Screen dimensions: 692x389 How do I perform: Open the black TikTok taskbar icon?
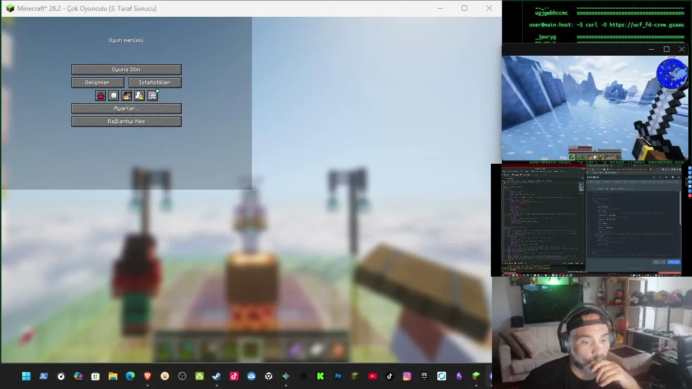[390, 376]
